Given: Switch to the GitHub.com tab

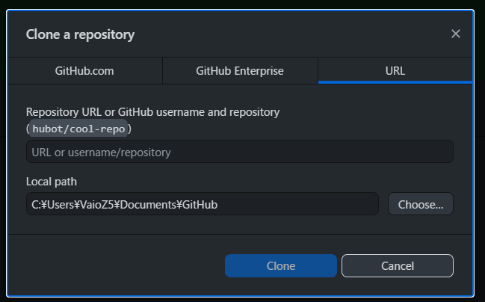Looking at the screenshot, I should coord(84,72).
